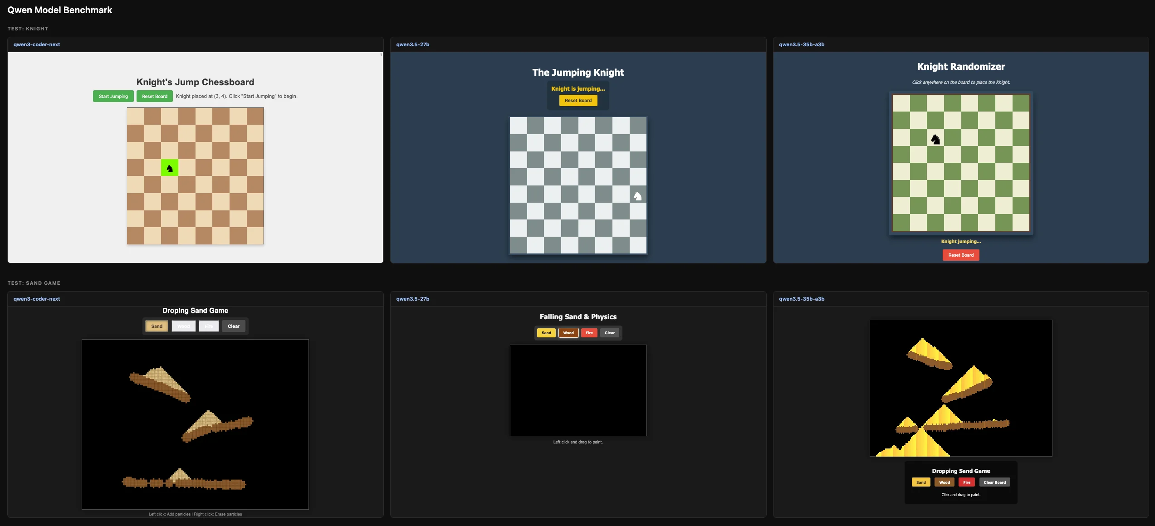Select Fire in Droping Sand Game
The width and height of the screenshot is (1155, 526).
[209, 326]
